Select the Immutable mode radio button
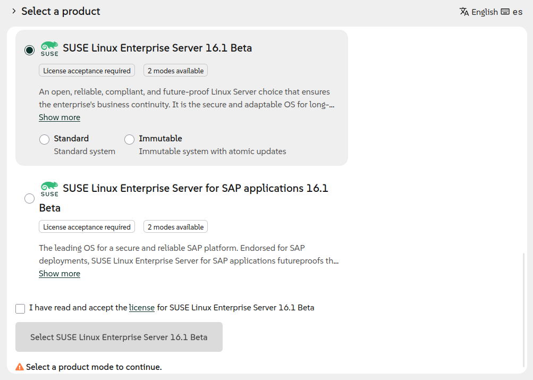The image size is (533, 380). [129, 139]
